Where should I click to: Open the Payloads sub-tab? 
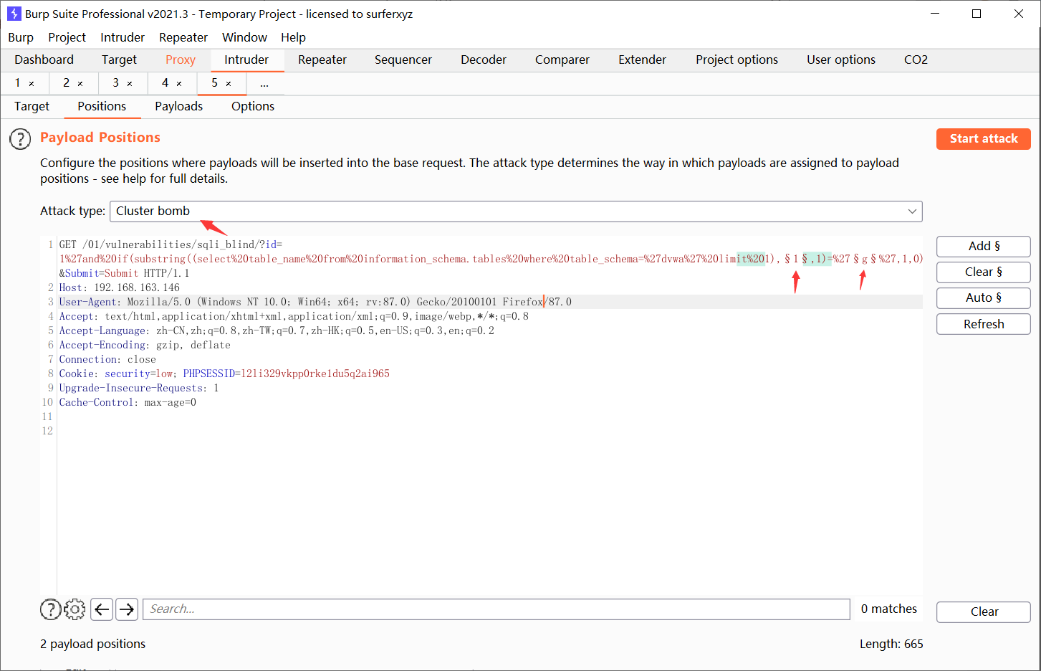(x=179, y=107)
